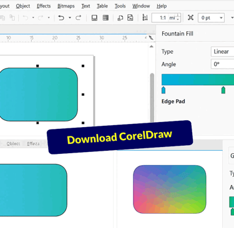Increase the 1:1 mi value with up arrow

click(178, 16)
